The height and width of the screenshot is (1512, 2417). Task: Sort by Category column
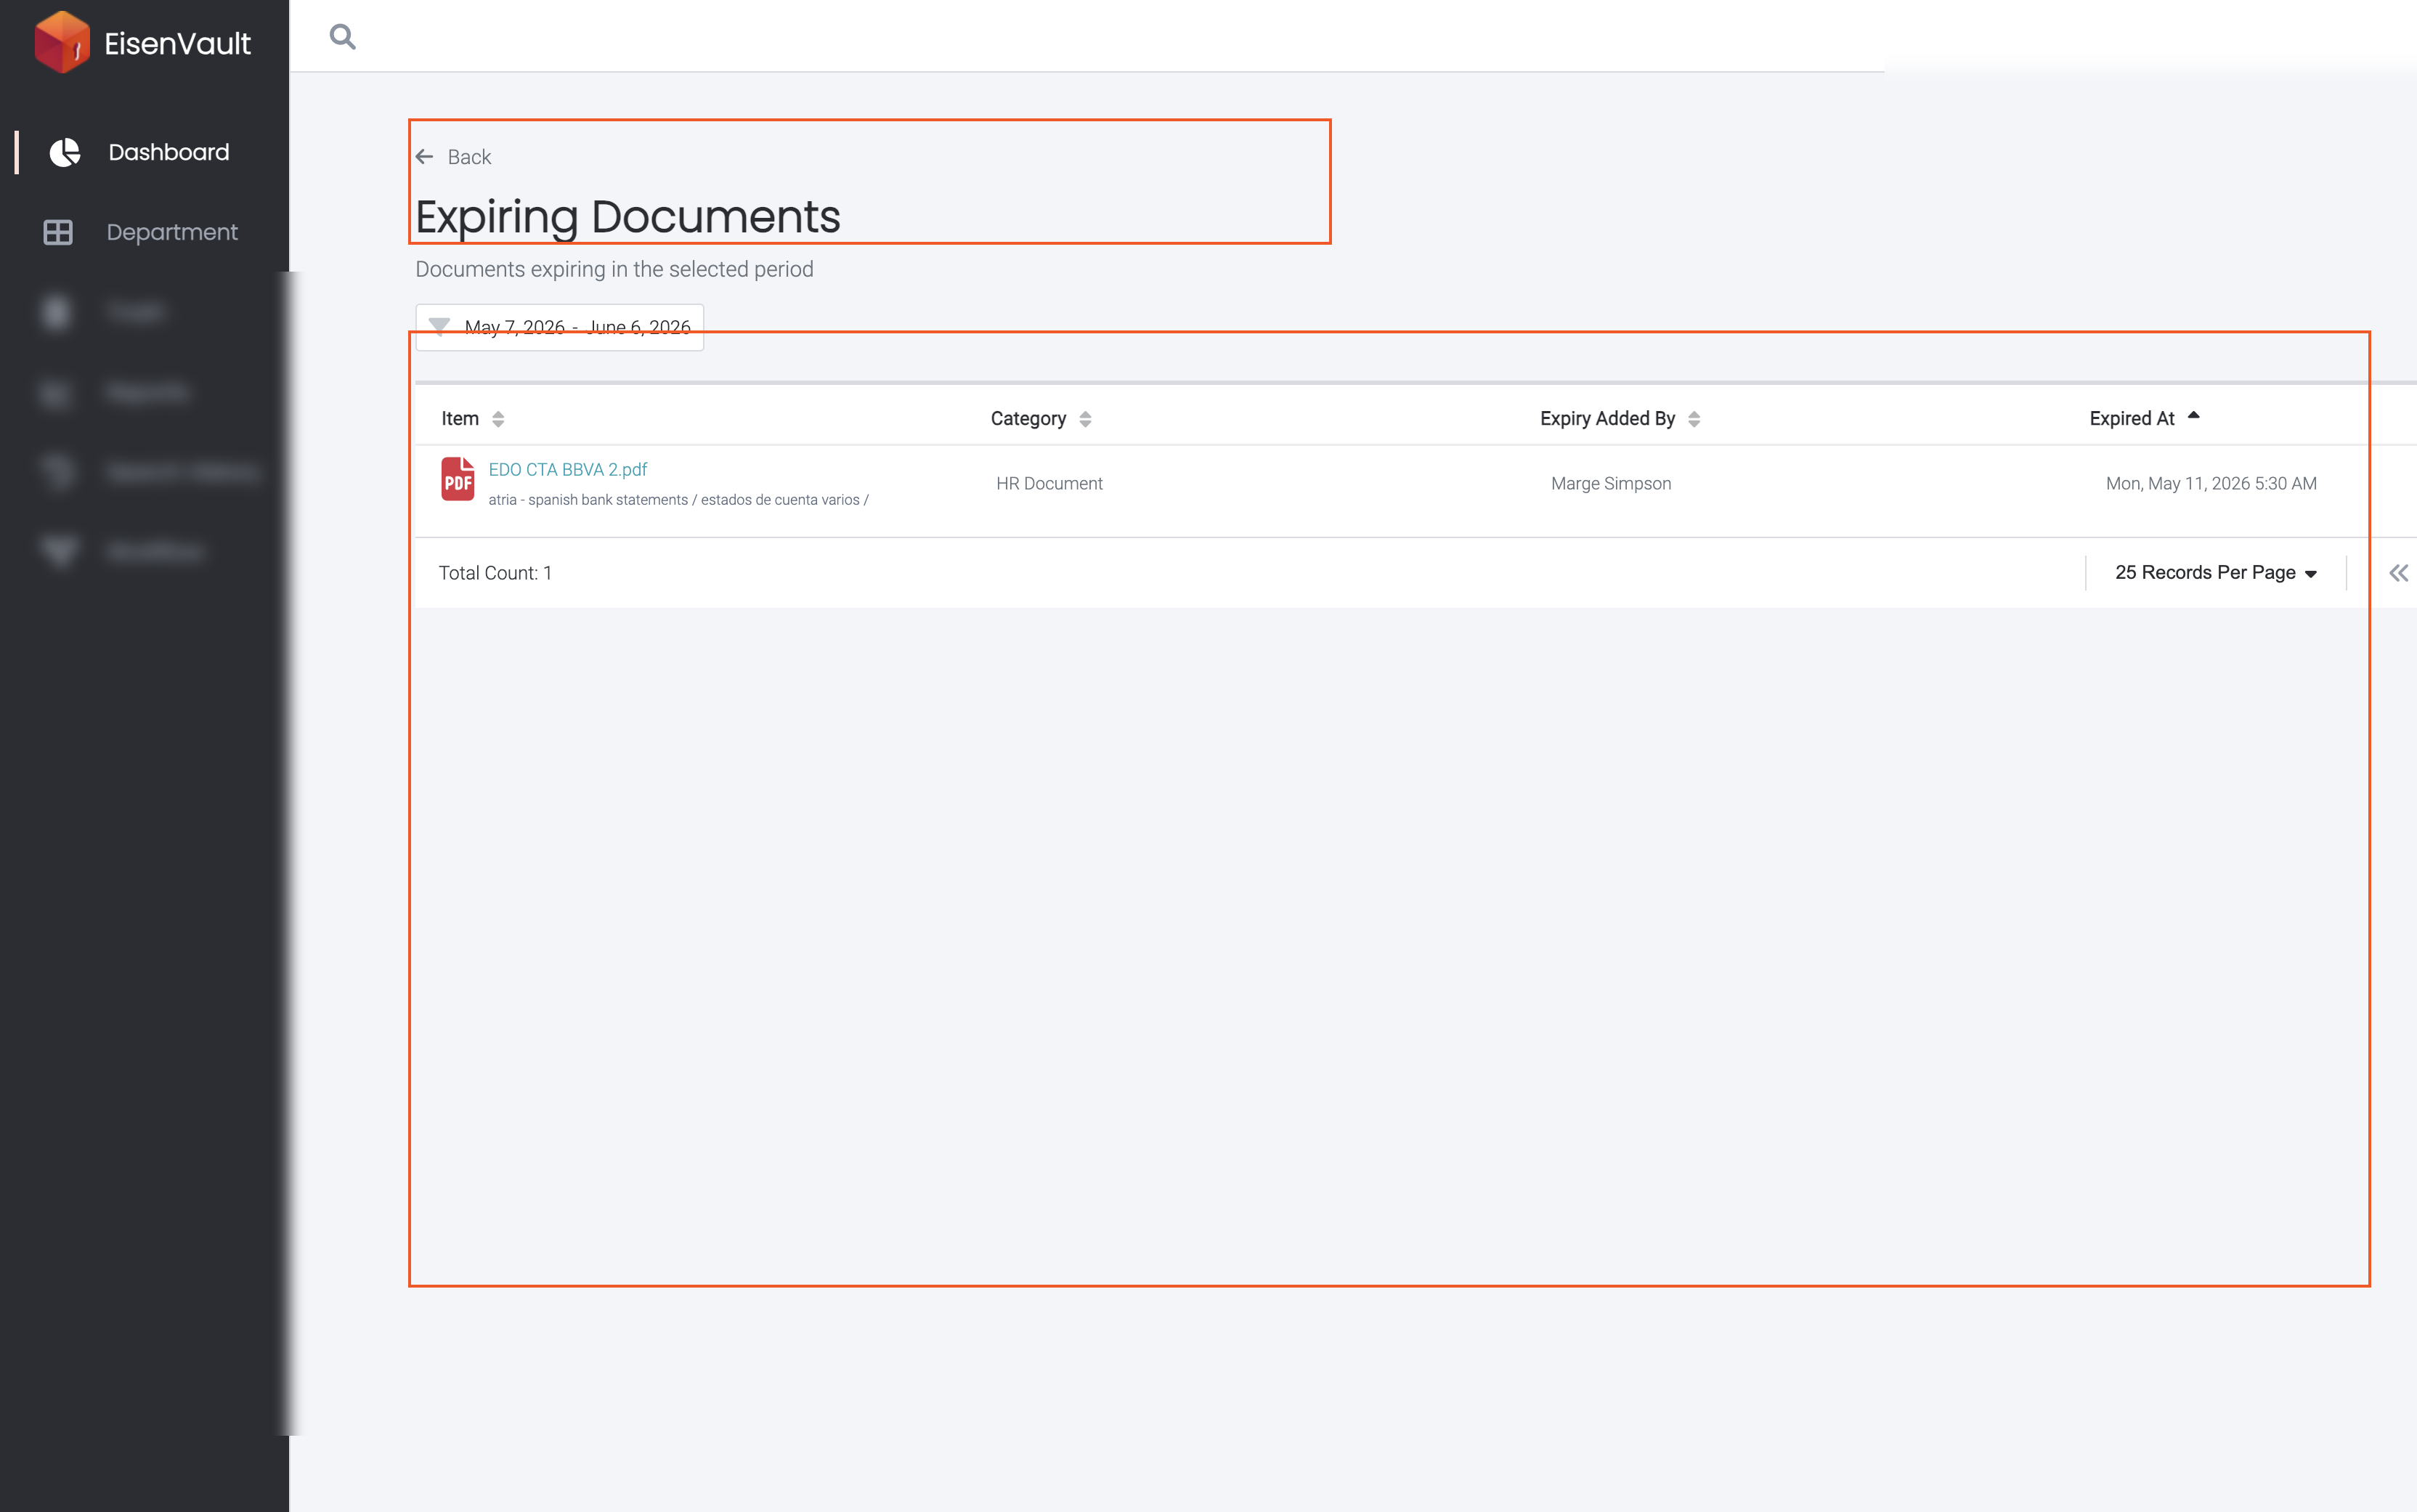tap(1085, 419)
